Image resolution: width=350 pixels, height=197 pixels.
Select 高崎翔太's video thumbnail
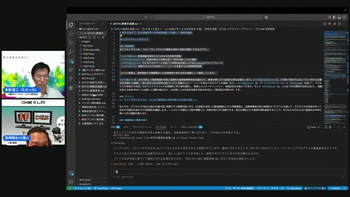(33, 122)
